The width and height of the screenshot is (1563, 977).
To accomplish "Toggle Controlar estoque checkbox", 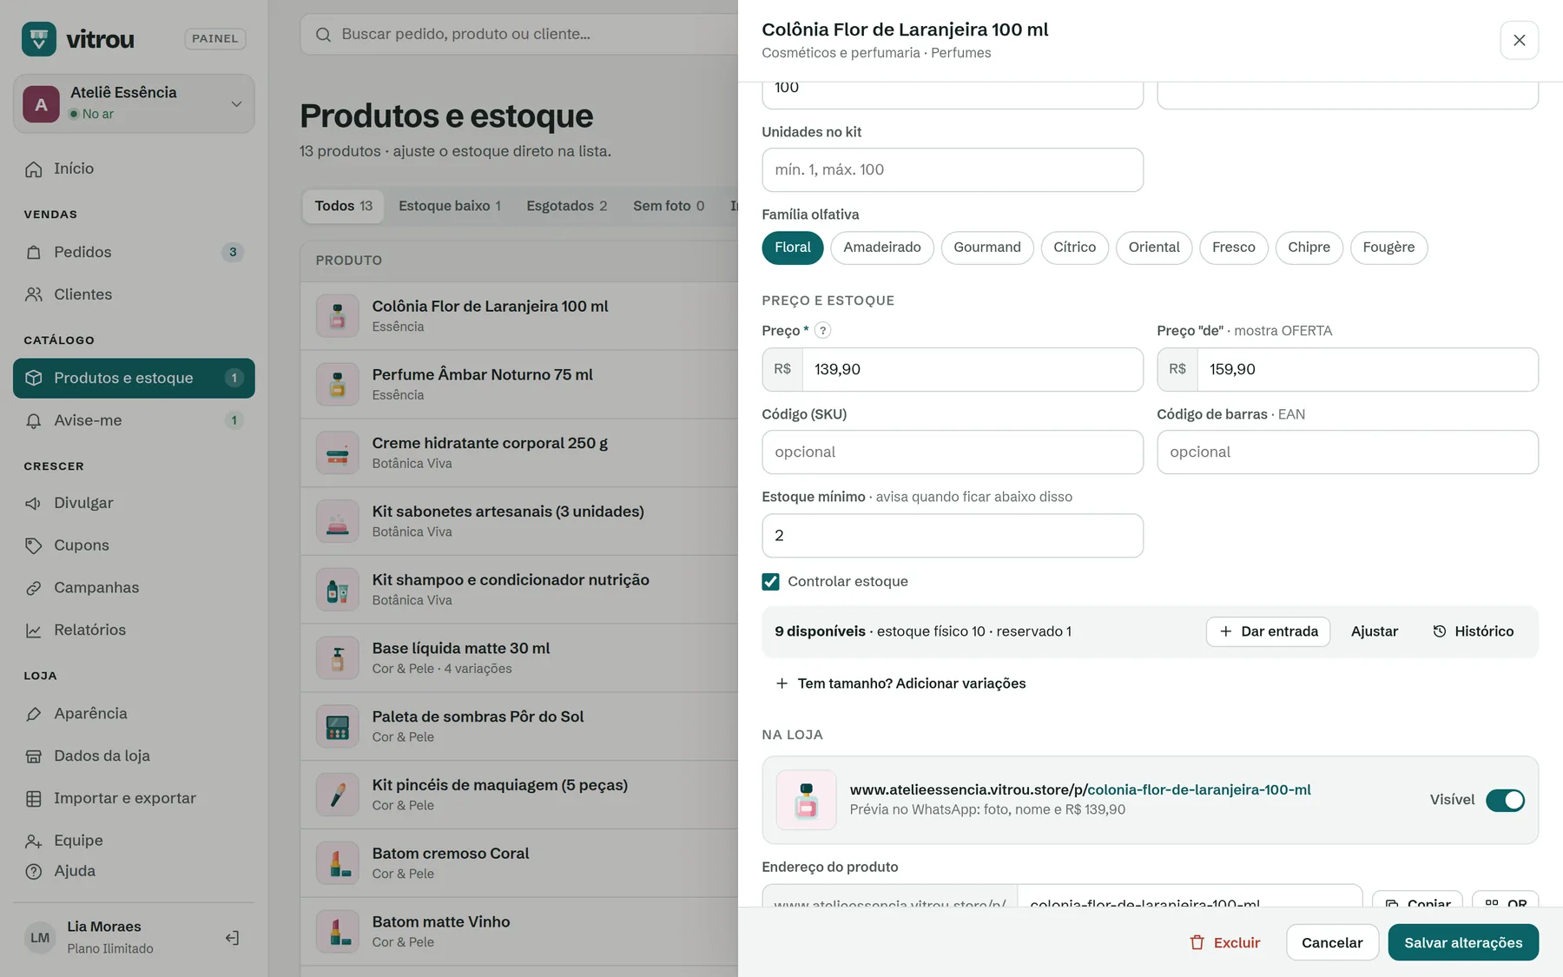I will tap(770, 582).
